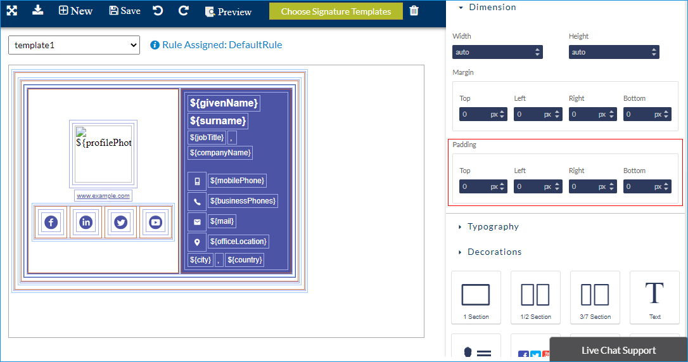Delete template using trash icon
This screenshot has width=688, height=362.
coord(414,11)
